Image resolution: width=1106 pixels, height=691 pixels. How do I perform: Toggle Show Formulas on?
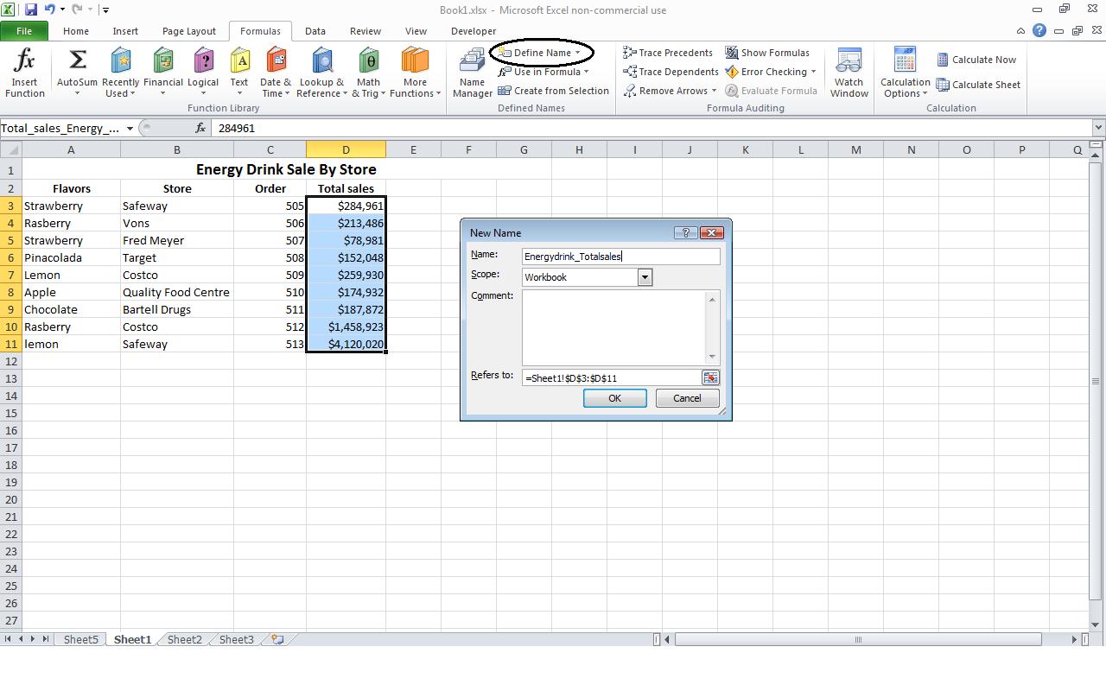[767, 52]
